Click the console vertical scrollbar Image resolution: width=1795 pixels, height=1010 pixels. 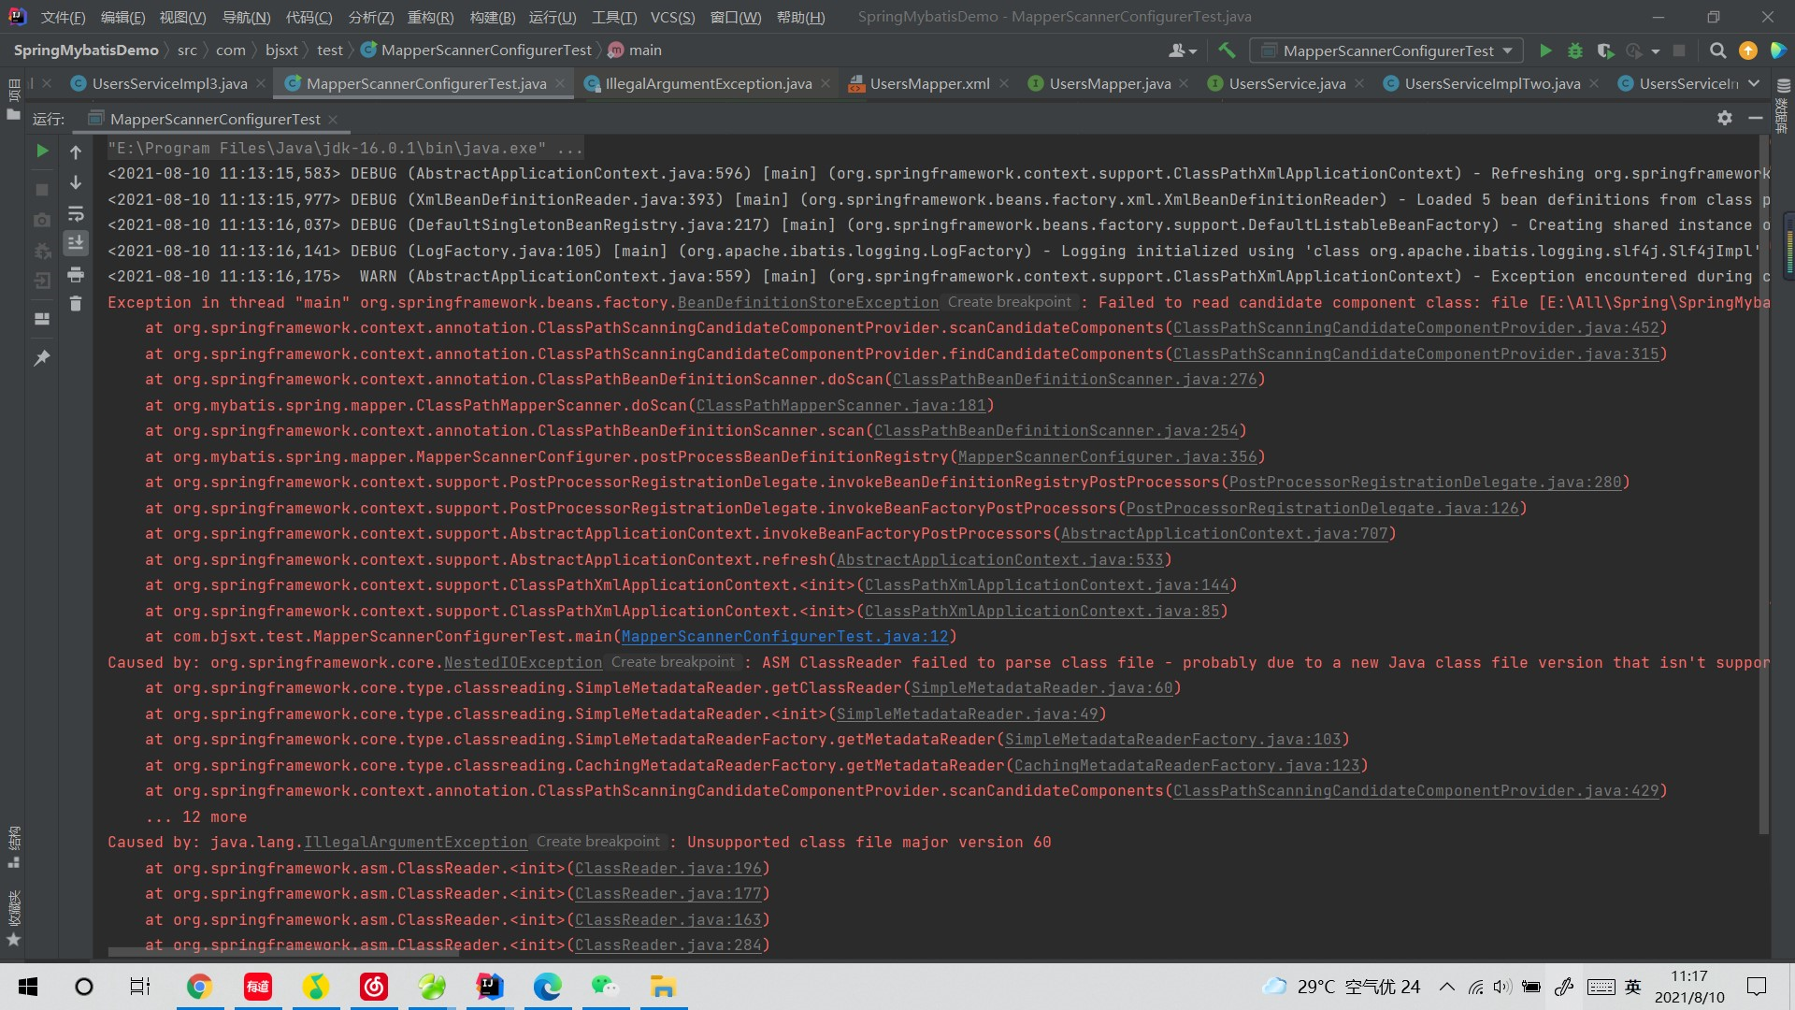point(1764,484)
